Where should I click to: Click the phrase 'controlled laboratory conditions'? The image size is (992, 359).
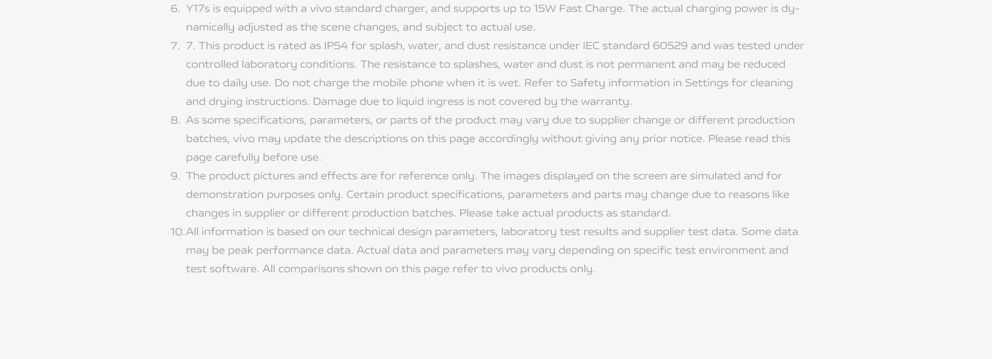[271, 65]
